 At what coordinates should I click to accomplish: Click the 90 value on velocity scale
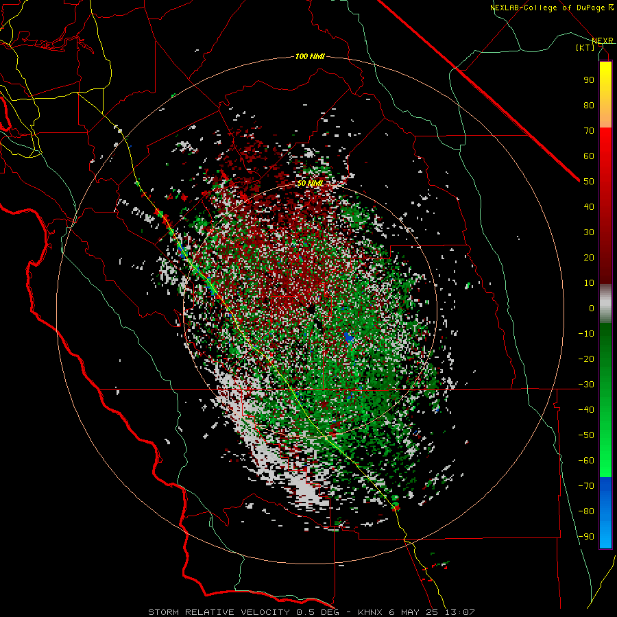589,80
